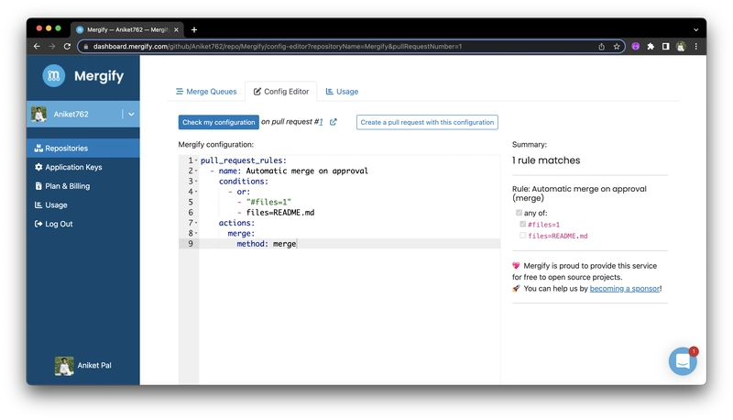Open the Repositories sidebar item

click(82, 149)
